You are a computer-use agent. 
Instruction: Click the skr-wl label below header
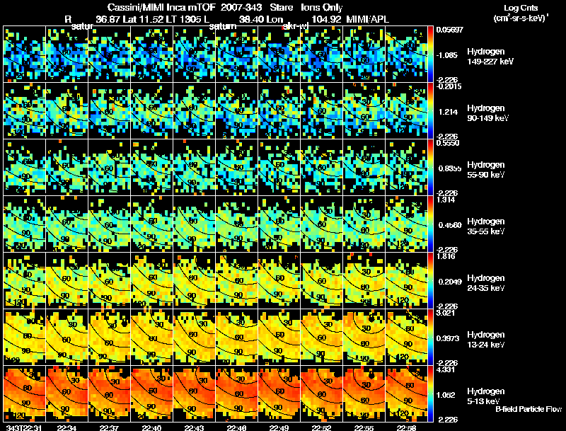click(295, 26)
